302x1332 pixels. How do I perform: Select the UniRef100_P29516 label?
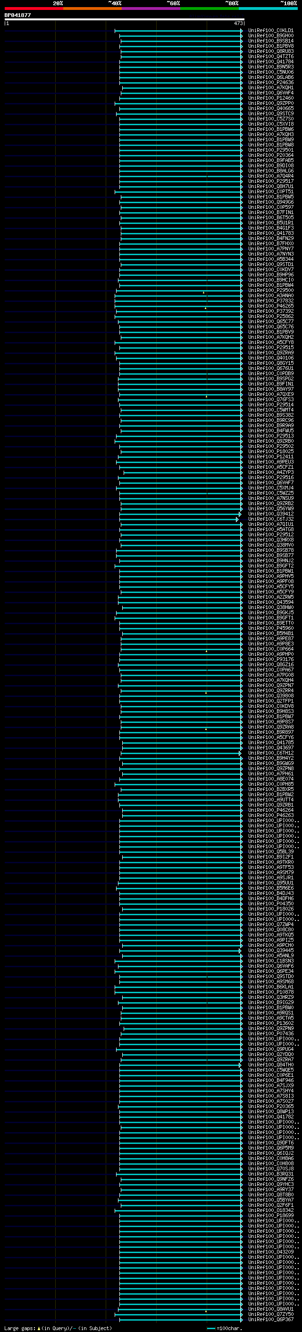click(271, 477)
